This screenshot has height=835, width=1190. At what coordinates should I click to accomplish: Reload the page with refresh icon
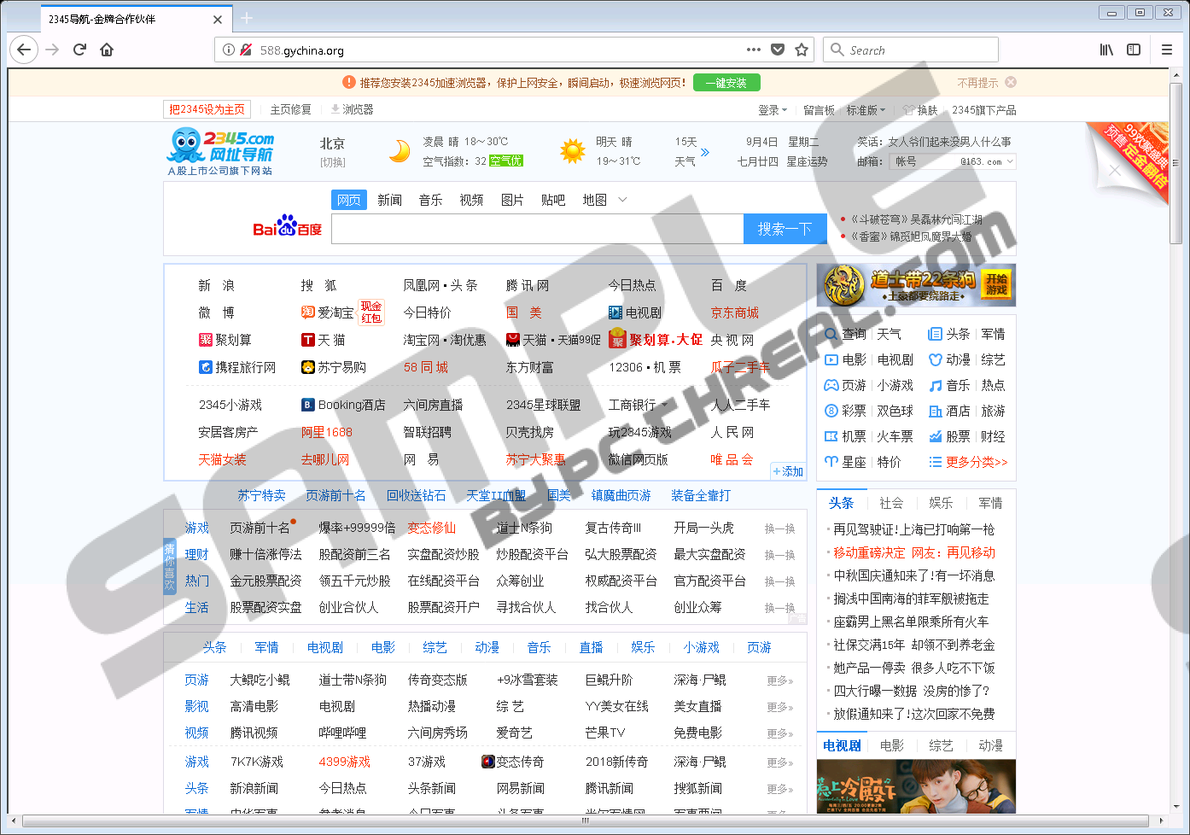pyautogui.click(x=79, y=50)
